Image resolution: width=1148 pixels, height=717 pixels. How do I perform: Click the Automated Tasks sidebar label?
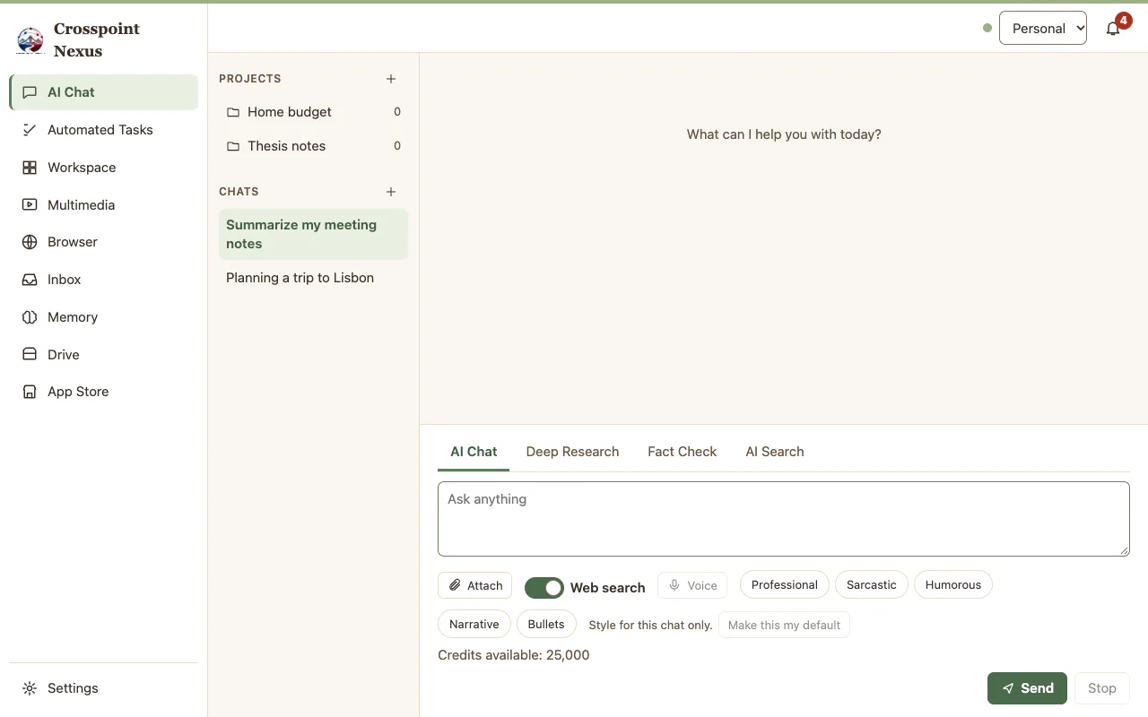(100, 130)
